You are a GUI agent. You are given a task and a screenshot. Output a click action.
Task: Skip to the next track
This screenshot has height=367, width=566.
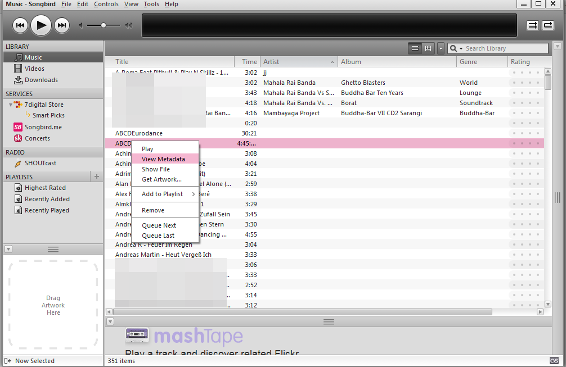62,25
